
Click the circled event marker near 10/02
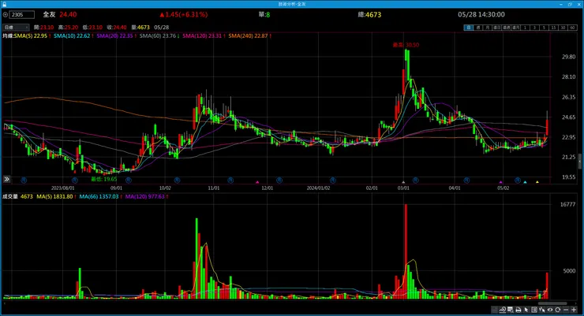pyautogui.click(x=177, y=180)
